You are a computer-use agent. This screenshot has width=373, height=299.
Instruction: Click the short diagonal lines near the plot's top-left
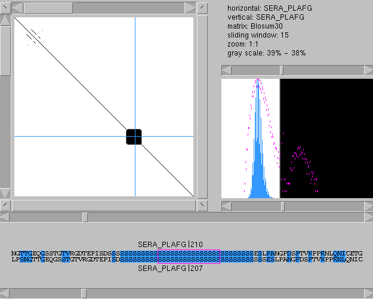(x=35, y=38)
